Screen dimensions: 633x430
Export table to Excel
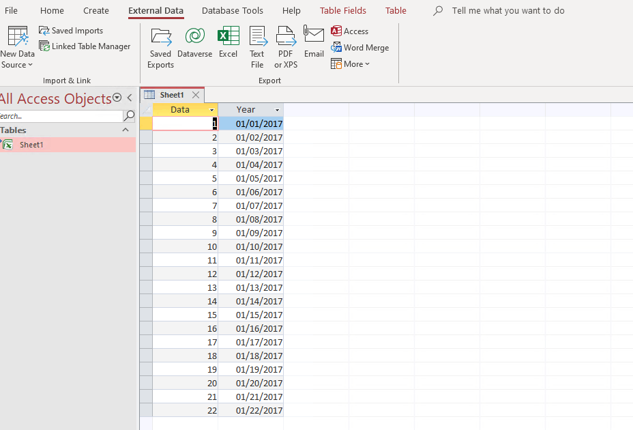point(228,43)
